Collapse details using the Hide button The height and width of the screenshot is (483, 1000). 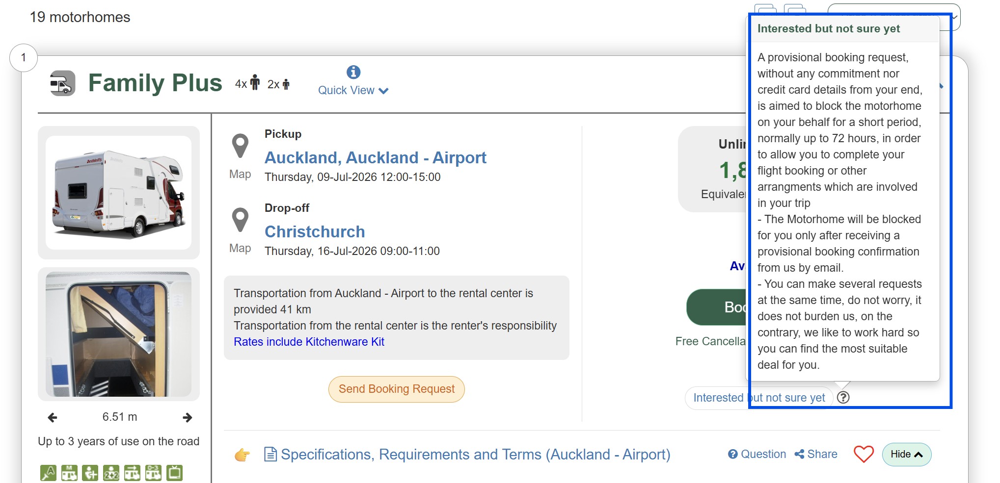pos(906,454)
